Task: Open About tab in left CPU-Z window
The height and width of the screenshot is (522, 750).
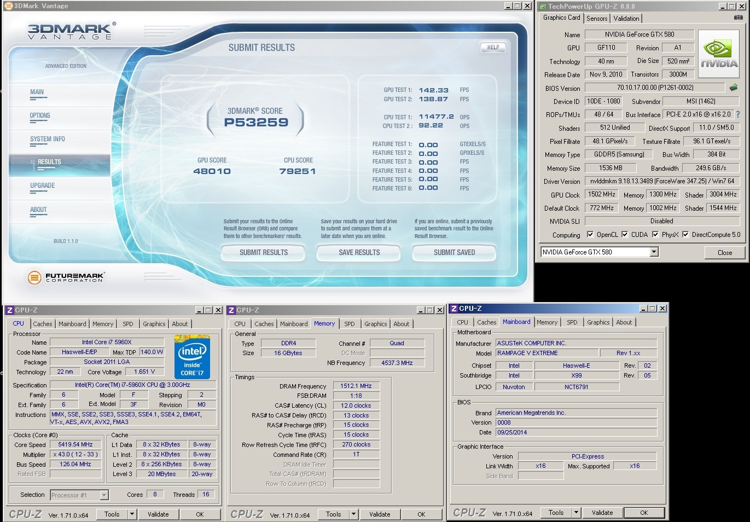Action: click(180, 324)
